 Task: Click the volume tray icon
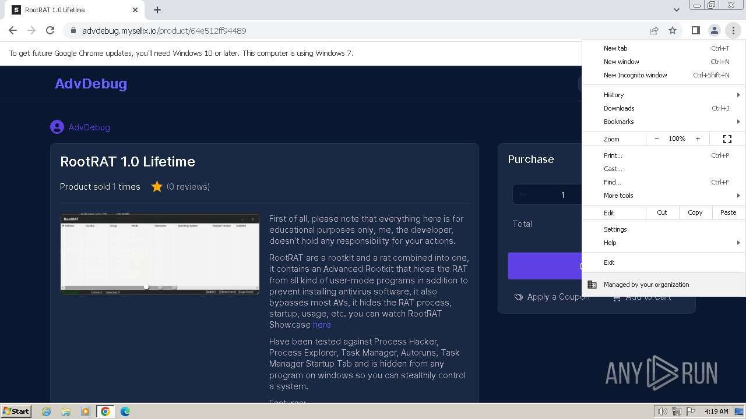pyautogui.click(x=662, y=411)
